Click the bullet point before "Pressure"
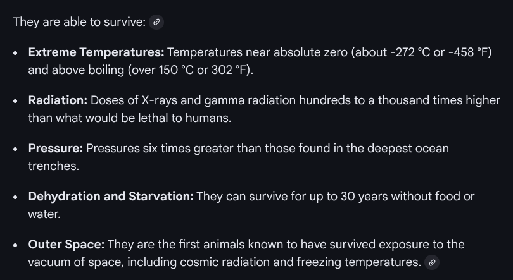This screenshot has height=280, width=513. [16, 149]
